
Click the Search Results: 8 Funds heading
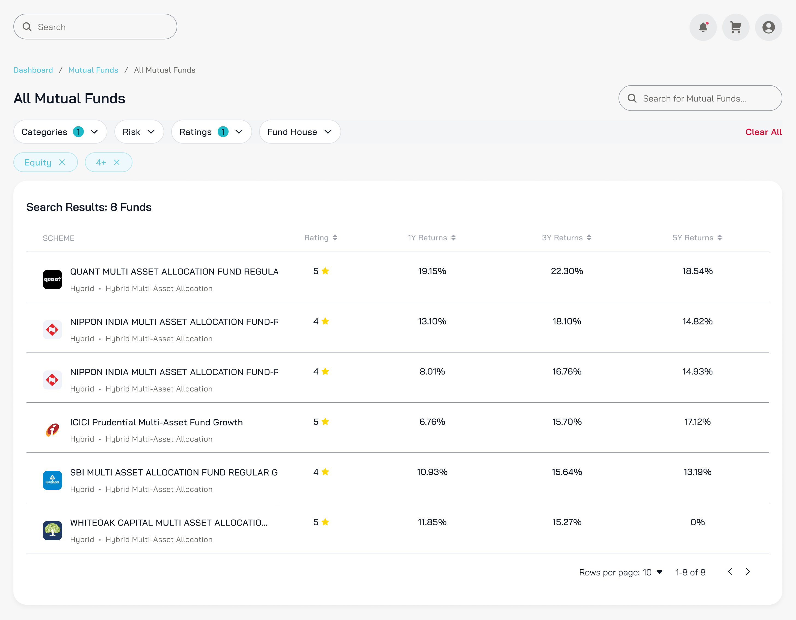[x=89, y=207]
